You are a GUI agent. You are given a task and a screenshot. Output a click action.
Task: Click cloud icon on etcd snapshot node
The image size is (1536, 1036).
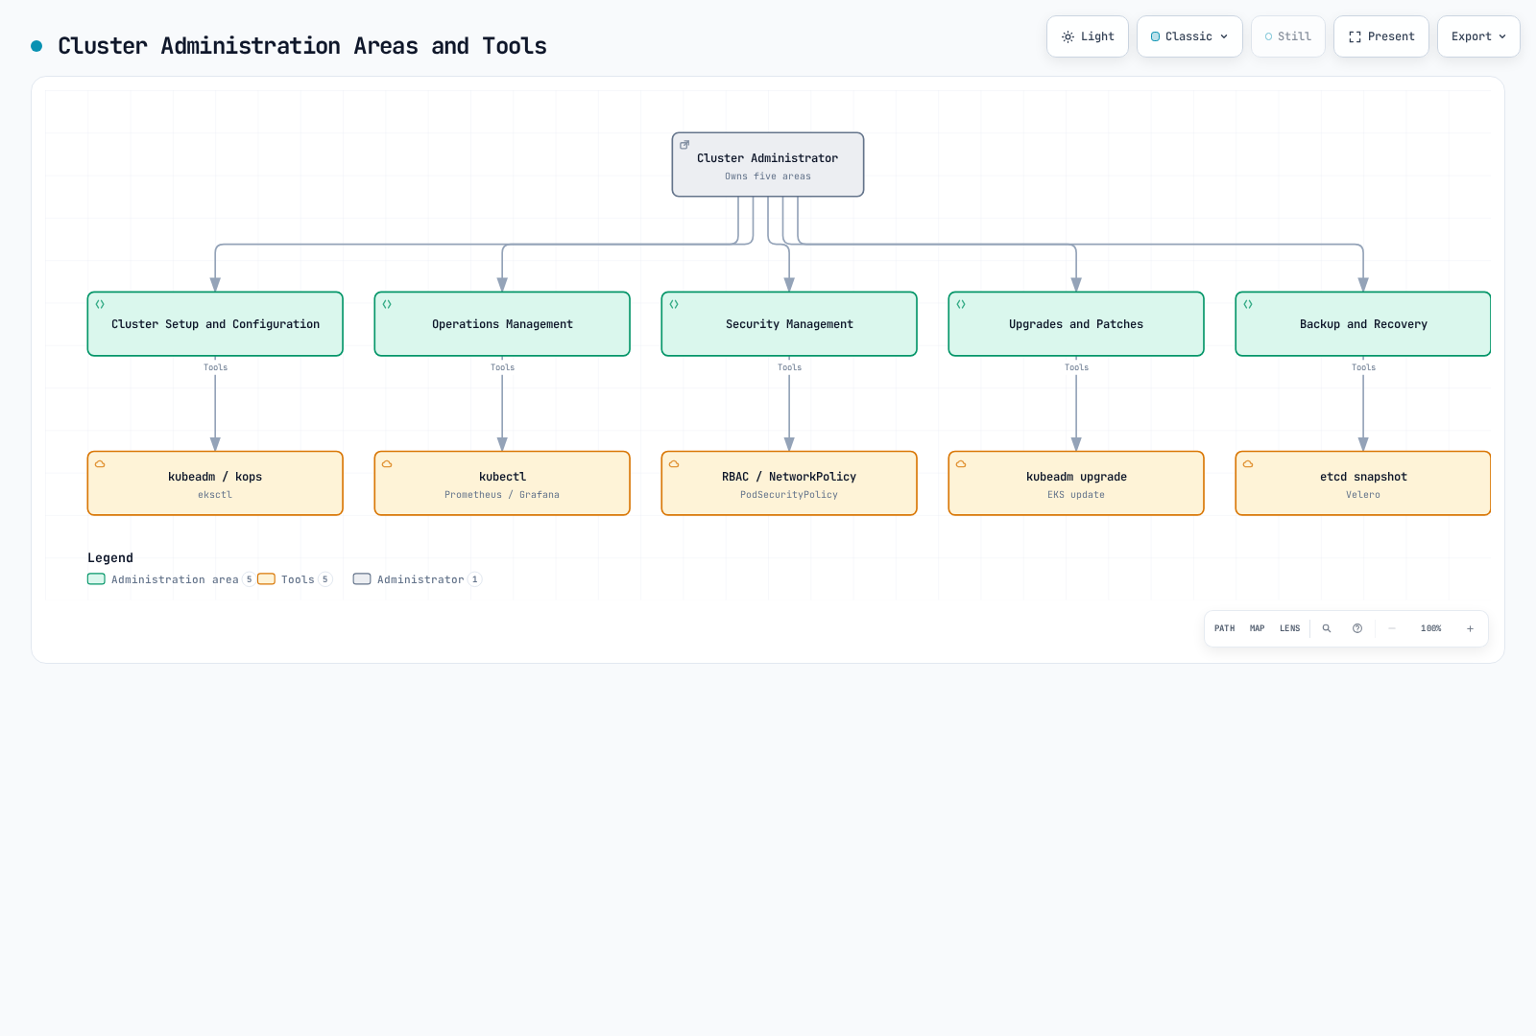(x=1248, y=463)
